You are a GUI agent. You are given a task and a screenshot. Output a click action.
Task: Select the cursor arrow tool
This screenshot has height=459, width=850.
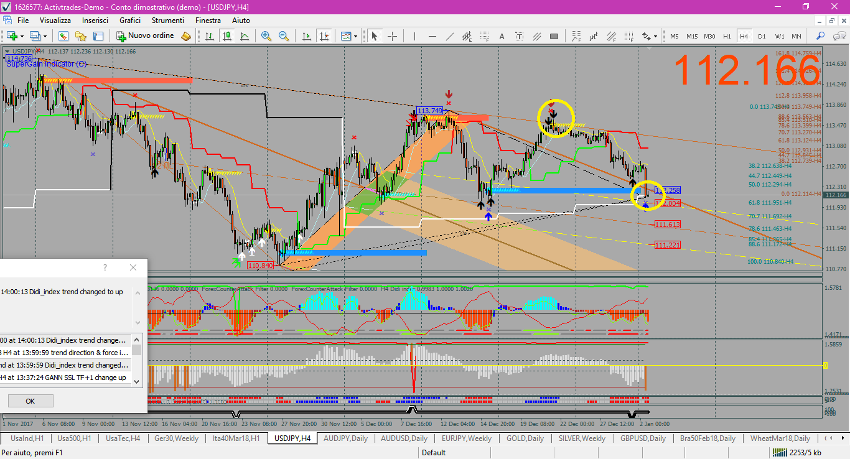[375, 36]
